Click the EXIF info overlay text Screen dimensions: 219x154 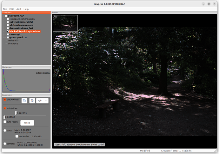tap(79, 145)
